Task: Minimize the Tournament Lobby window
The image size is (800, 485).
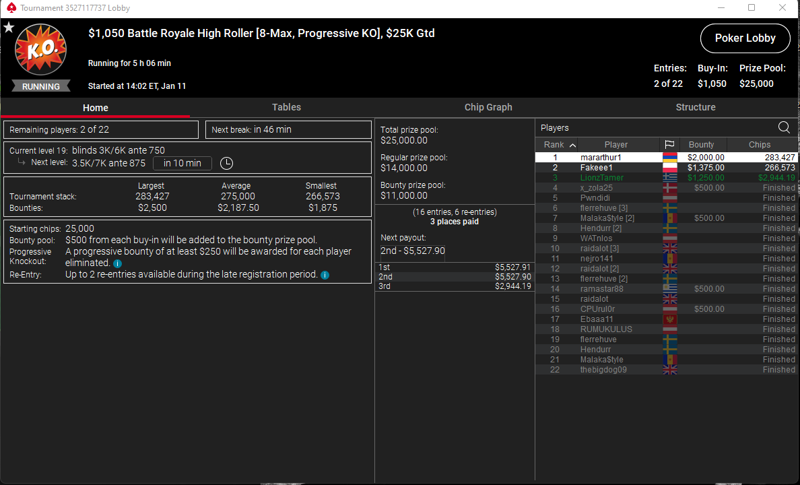Action: coord(721,7)
